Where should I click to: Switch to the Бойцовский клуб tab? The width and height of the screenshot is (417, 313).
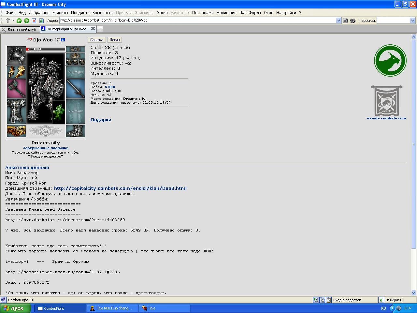[x=20, y=29]
